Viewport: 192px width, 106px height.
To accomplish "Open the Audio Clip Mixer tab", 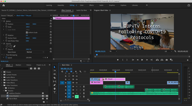I will coord(82,10).
